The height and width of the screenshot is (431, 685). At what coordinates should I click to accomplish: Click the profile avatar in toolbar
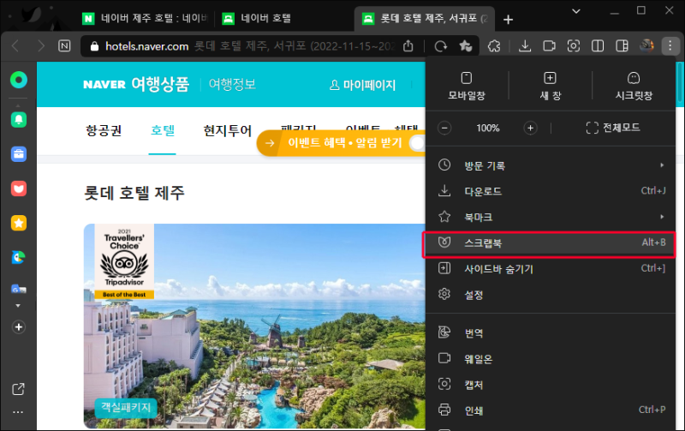(646, 45)
